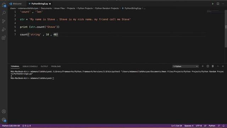The height and width of the screenshot is (128, 227).
Task: Open the Accounts menu icon
Action: click(x=4, y=111)
